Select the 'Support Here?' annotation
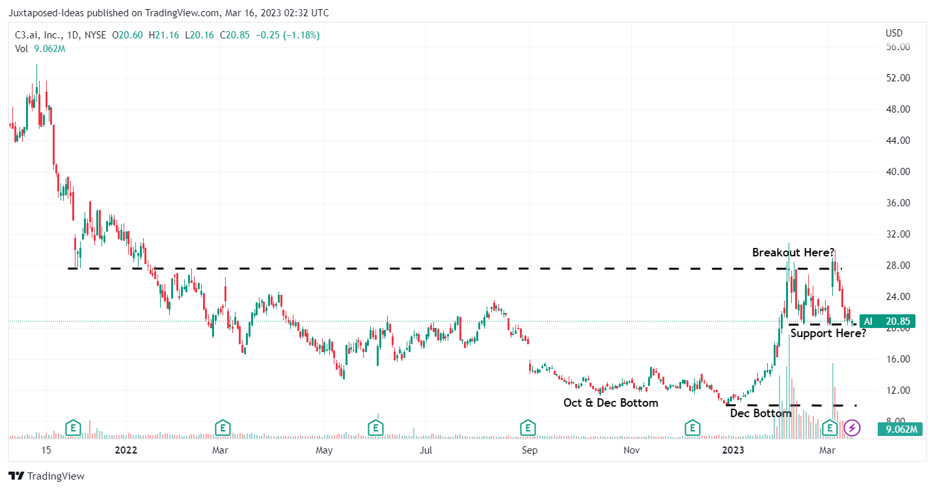The image size is (935, 490). pyautogui.click(x=828, y=333)
